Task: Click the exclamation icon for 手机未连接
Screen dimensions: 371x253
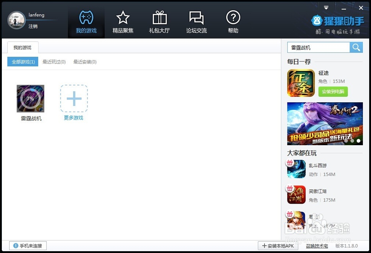Action: coord(16,246)
